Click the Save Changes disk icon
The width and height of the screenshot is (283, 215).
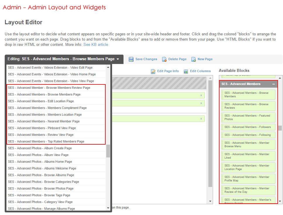(x=131, y=59)
